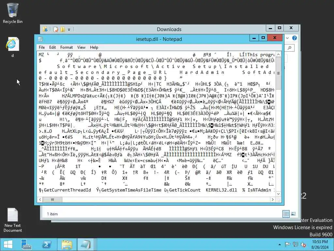Open Server Manager from the taskbar
Viewport: 334px width, 251px height.
pyautogui.click(x=26, y=244)
